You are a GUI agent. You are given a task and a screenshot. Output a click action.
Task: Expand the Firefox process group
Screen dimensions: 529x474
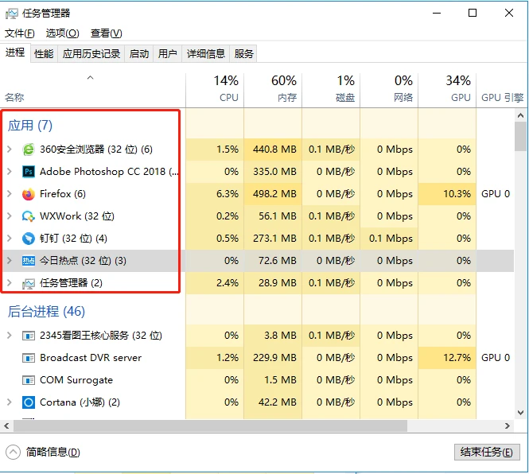coord(9,193)
